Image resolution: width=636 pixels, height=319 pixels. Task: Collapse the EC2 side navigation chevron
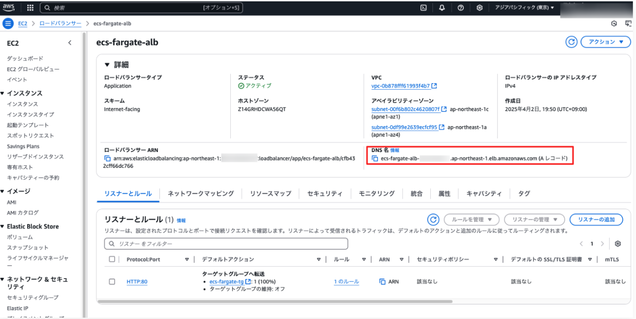[70, 43]
